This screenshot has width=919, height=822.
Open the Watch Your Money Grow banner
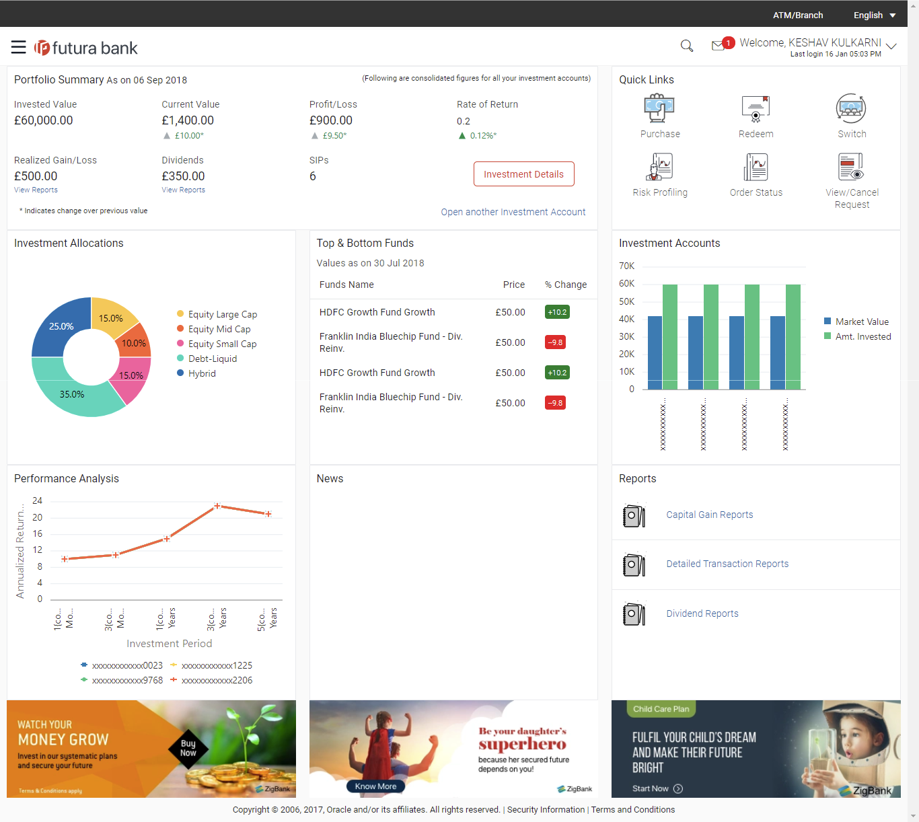pyautogui.click(x=151, y=749)
